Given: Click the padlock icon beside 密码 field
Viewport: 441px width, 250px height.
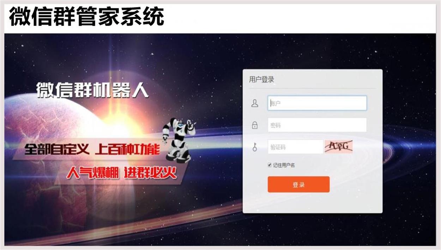Looking at the screenshot, I should (255, 125).
